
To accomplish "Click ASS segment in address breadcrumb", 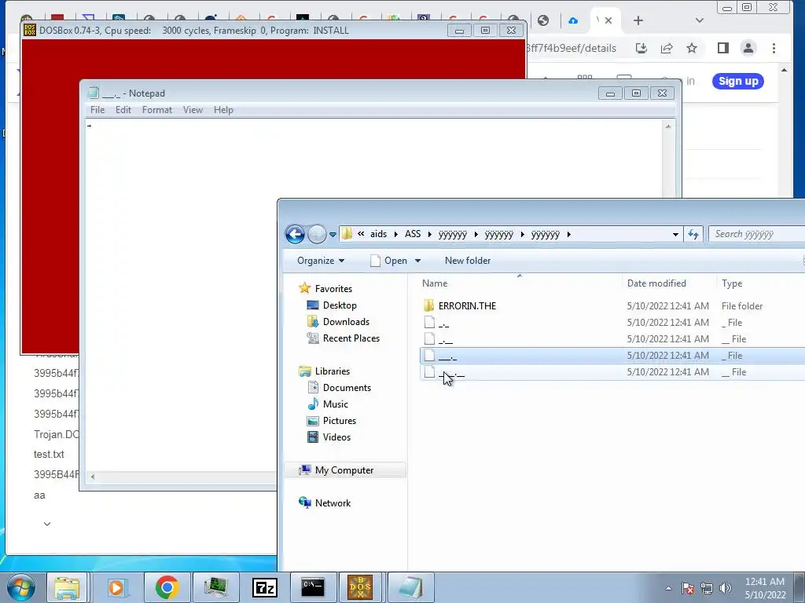I will pos(412,234).
